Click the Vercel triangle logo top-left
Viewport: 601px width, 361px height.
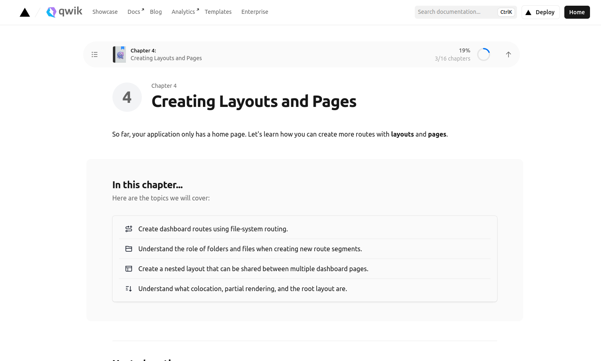24,12
